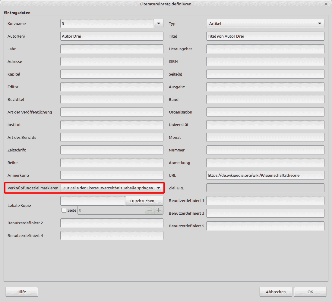332x302 pixels.
Task: Confirm with the OK button
Action: click(310, 292)
